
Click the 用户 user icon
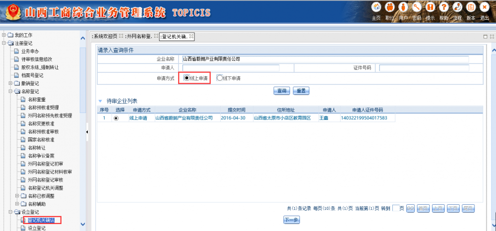(403, 7)
